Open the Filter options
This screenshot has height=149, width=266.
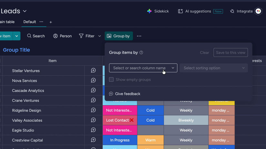point(87,36)
